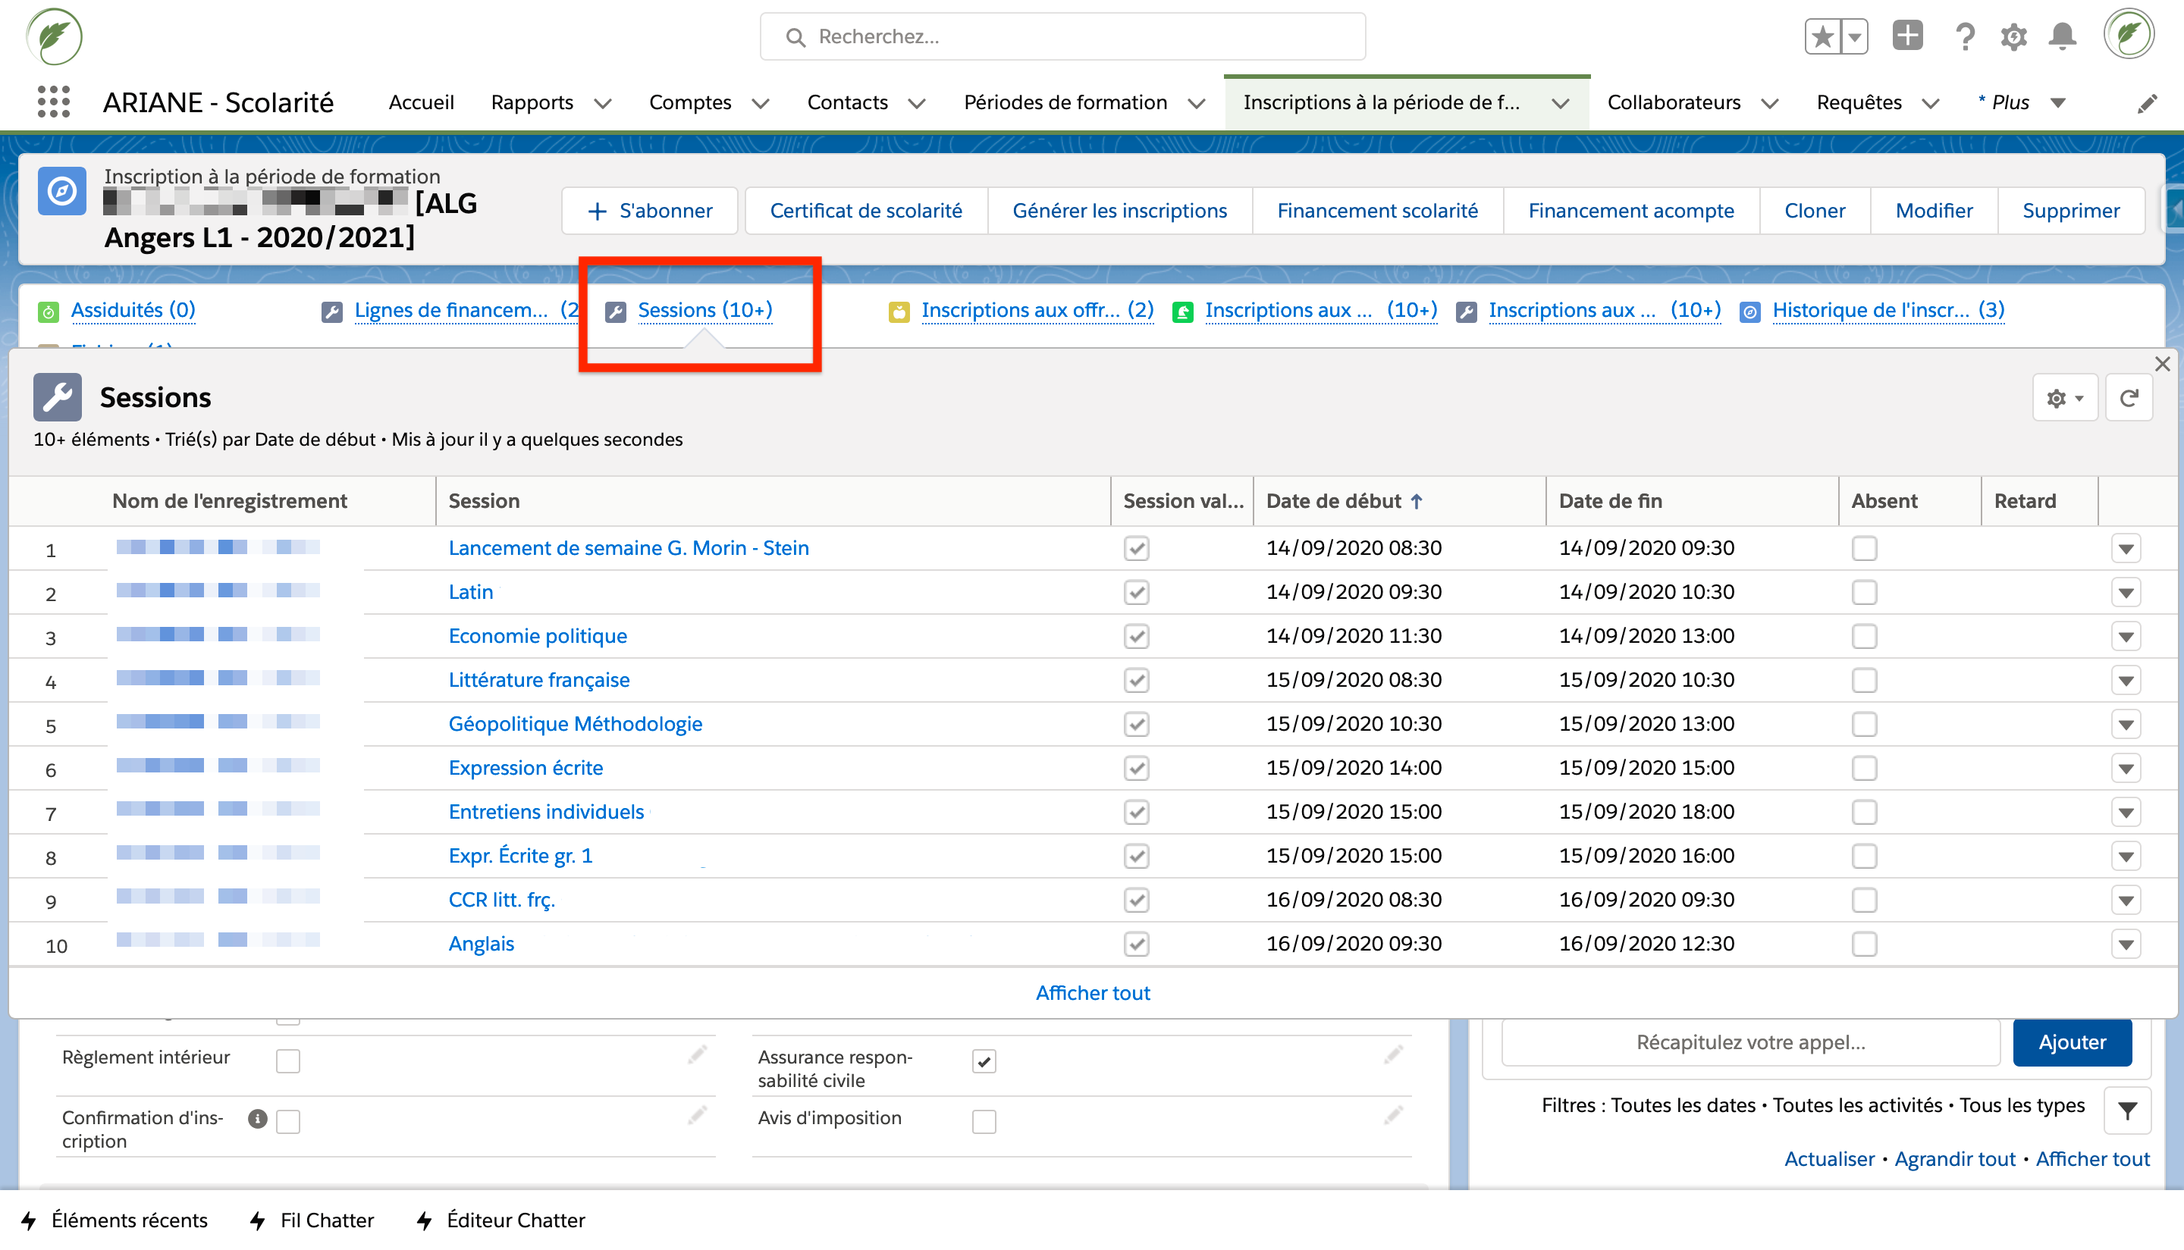Open the Economie politique session link
Screen dimensions: 2184x1250
click(538, 635)
